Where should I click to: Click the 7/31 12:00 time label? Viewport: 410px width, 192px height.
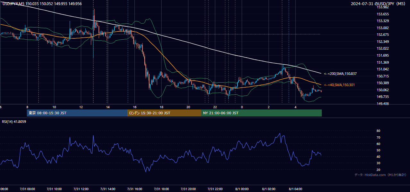[81, 189]
